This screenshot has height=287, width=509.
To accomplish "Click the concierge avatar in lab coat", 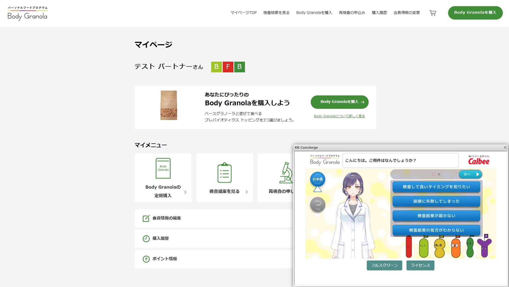I will 353,216.
